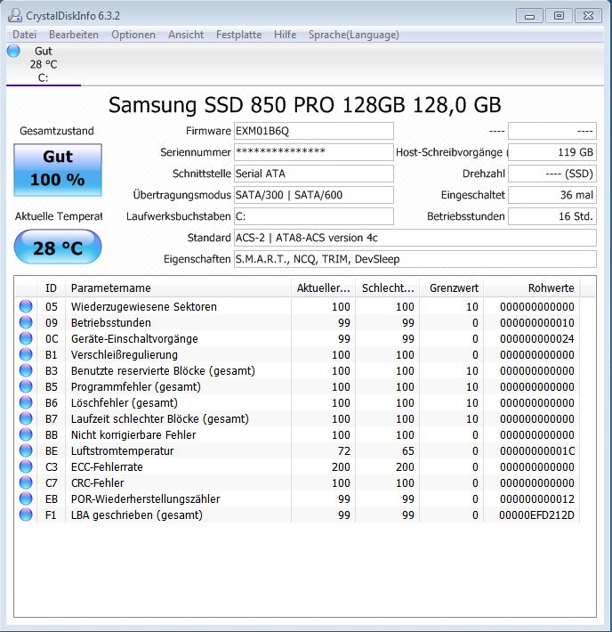Click the Rohwerte column header
The height and width of the screenshot is (632, 612).
532,288
